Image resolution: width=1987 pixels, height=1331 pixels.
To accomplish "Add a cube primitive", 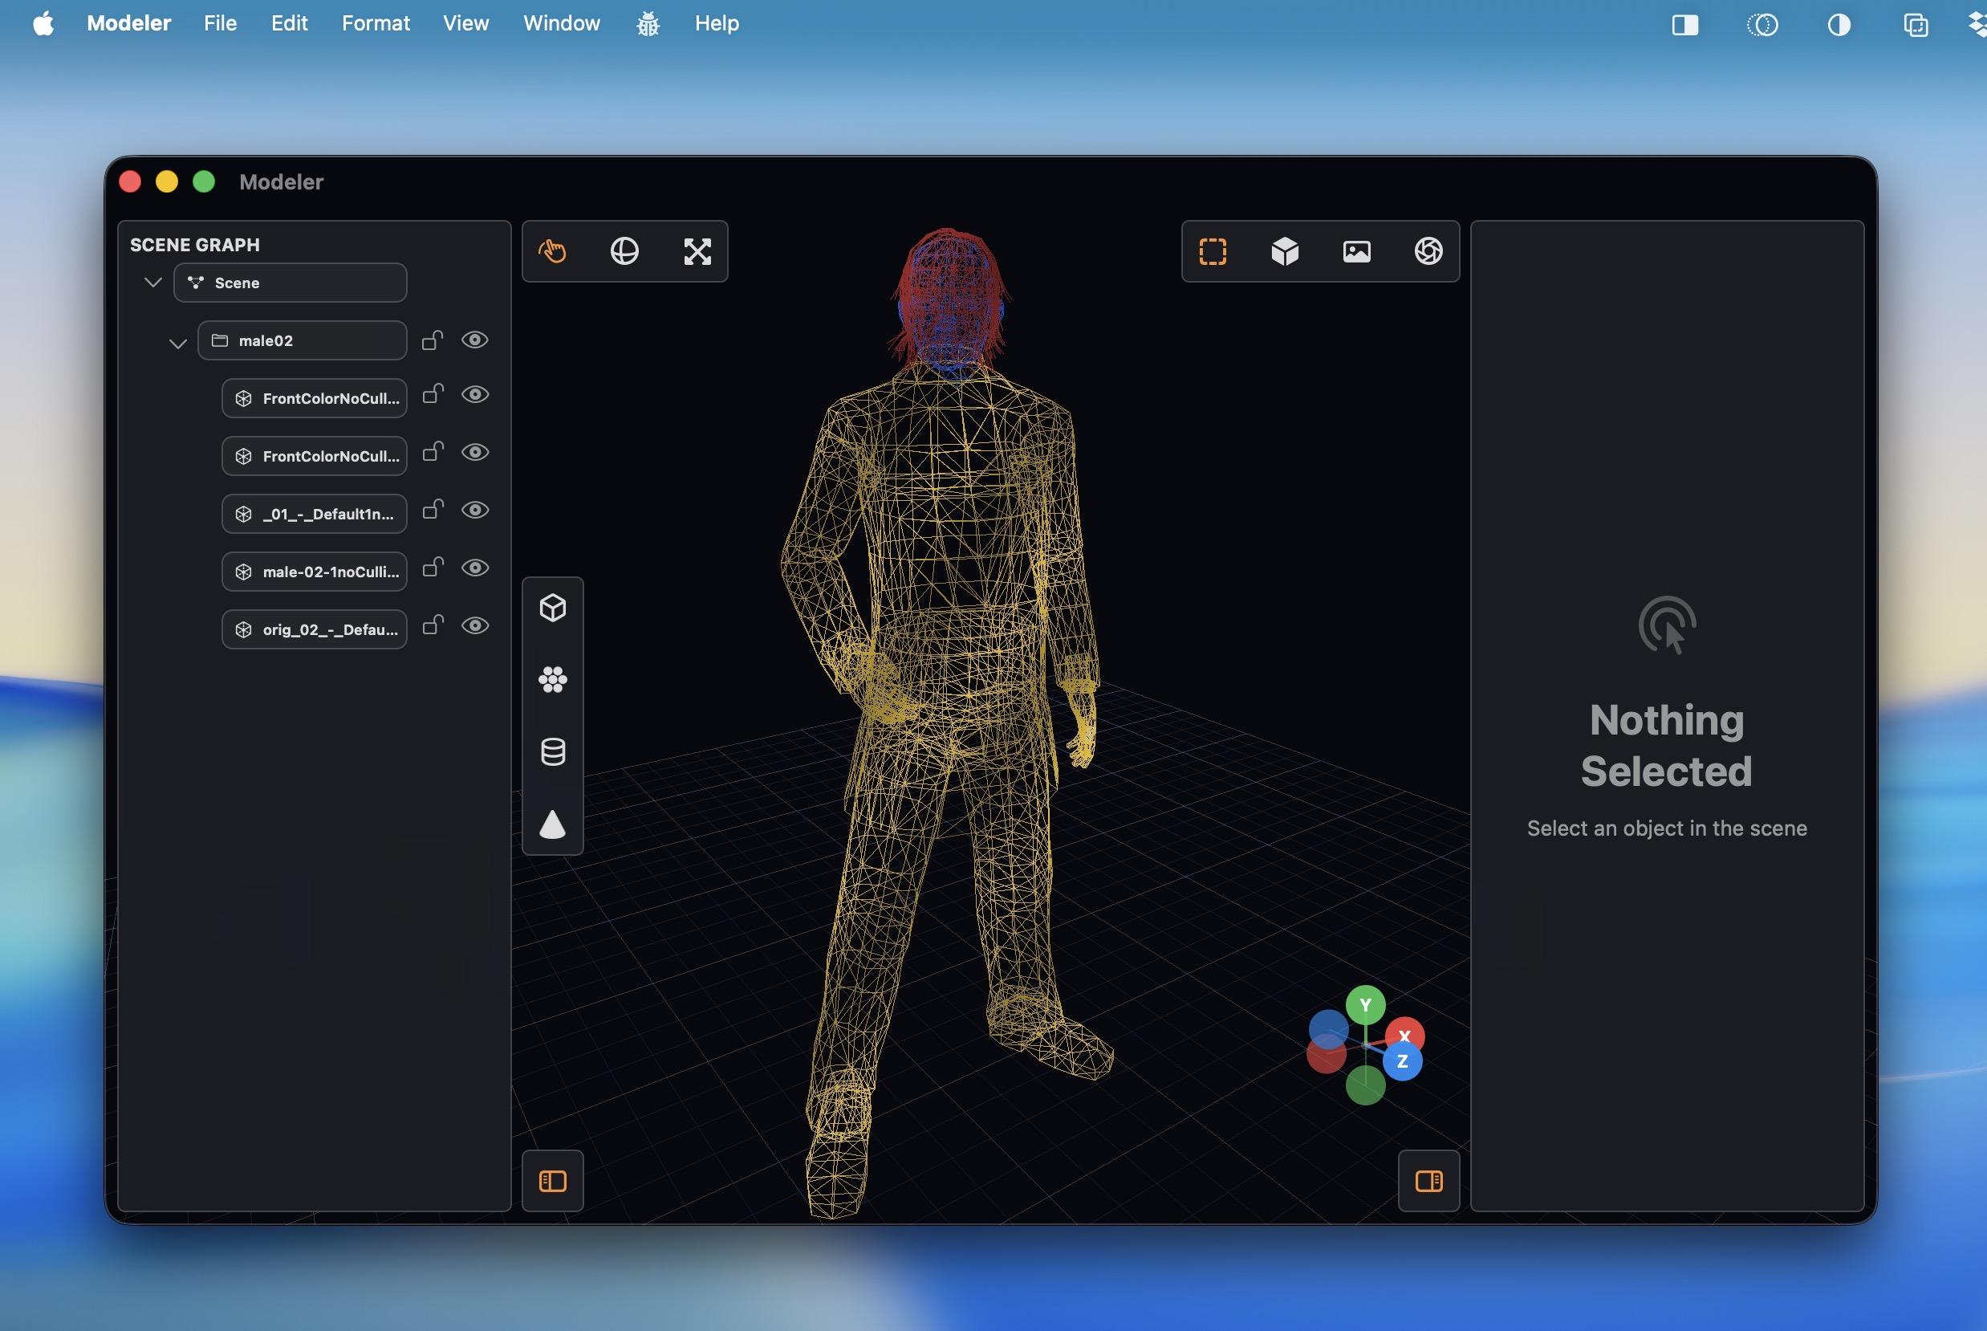I will (x=552, y=608).
